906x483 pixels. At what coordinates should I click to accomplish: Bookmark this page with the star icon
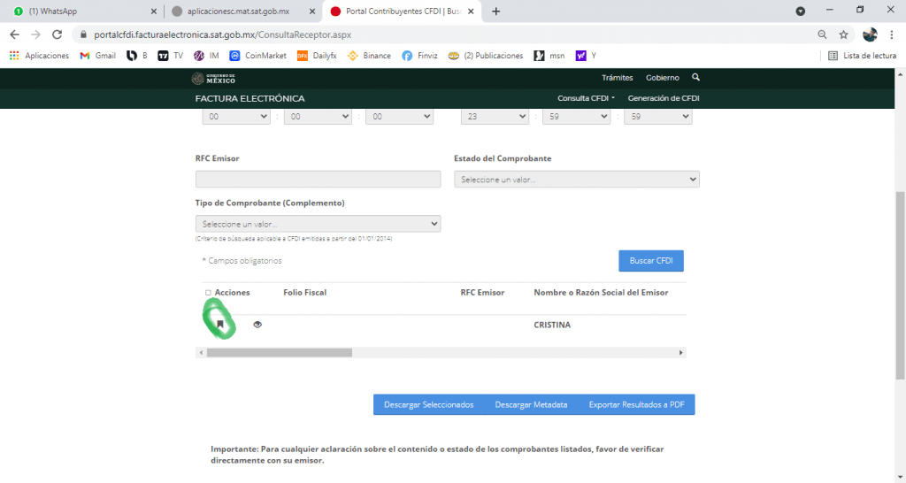coord(843,34)
